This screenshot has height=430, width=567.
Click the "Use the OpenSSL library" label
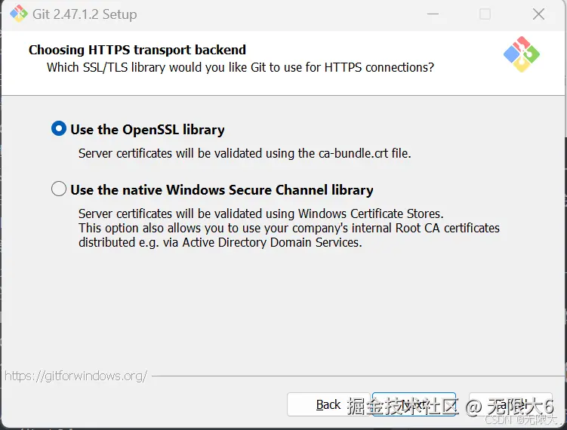click(x=147, y=130)
